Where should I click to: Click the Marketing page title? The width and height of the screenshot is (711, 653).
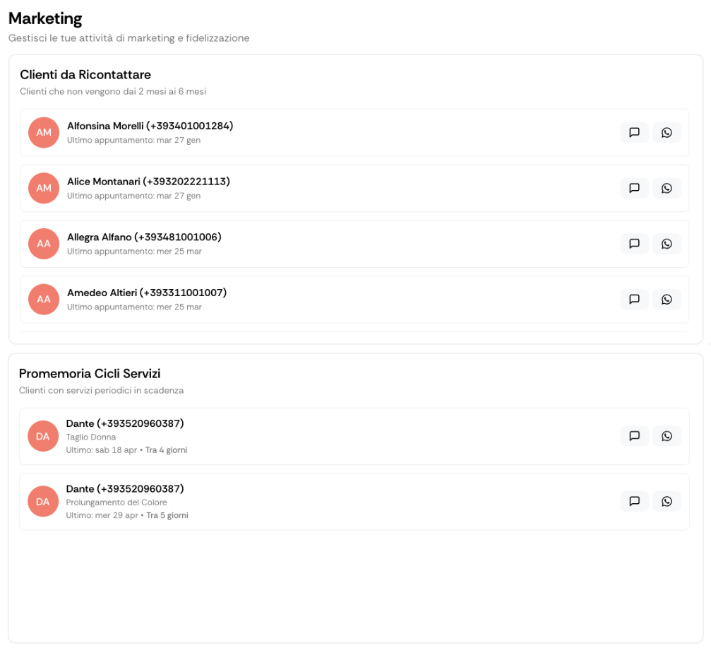(45, 18)
